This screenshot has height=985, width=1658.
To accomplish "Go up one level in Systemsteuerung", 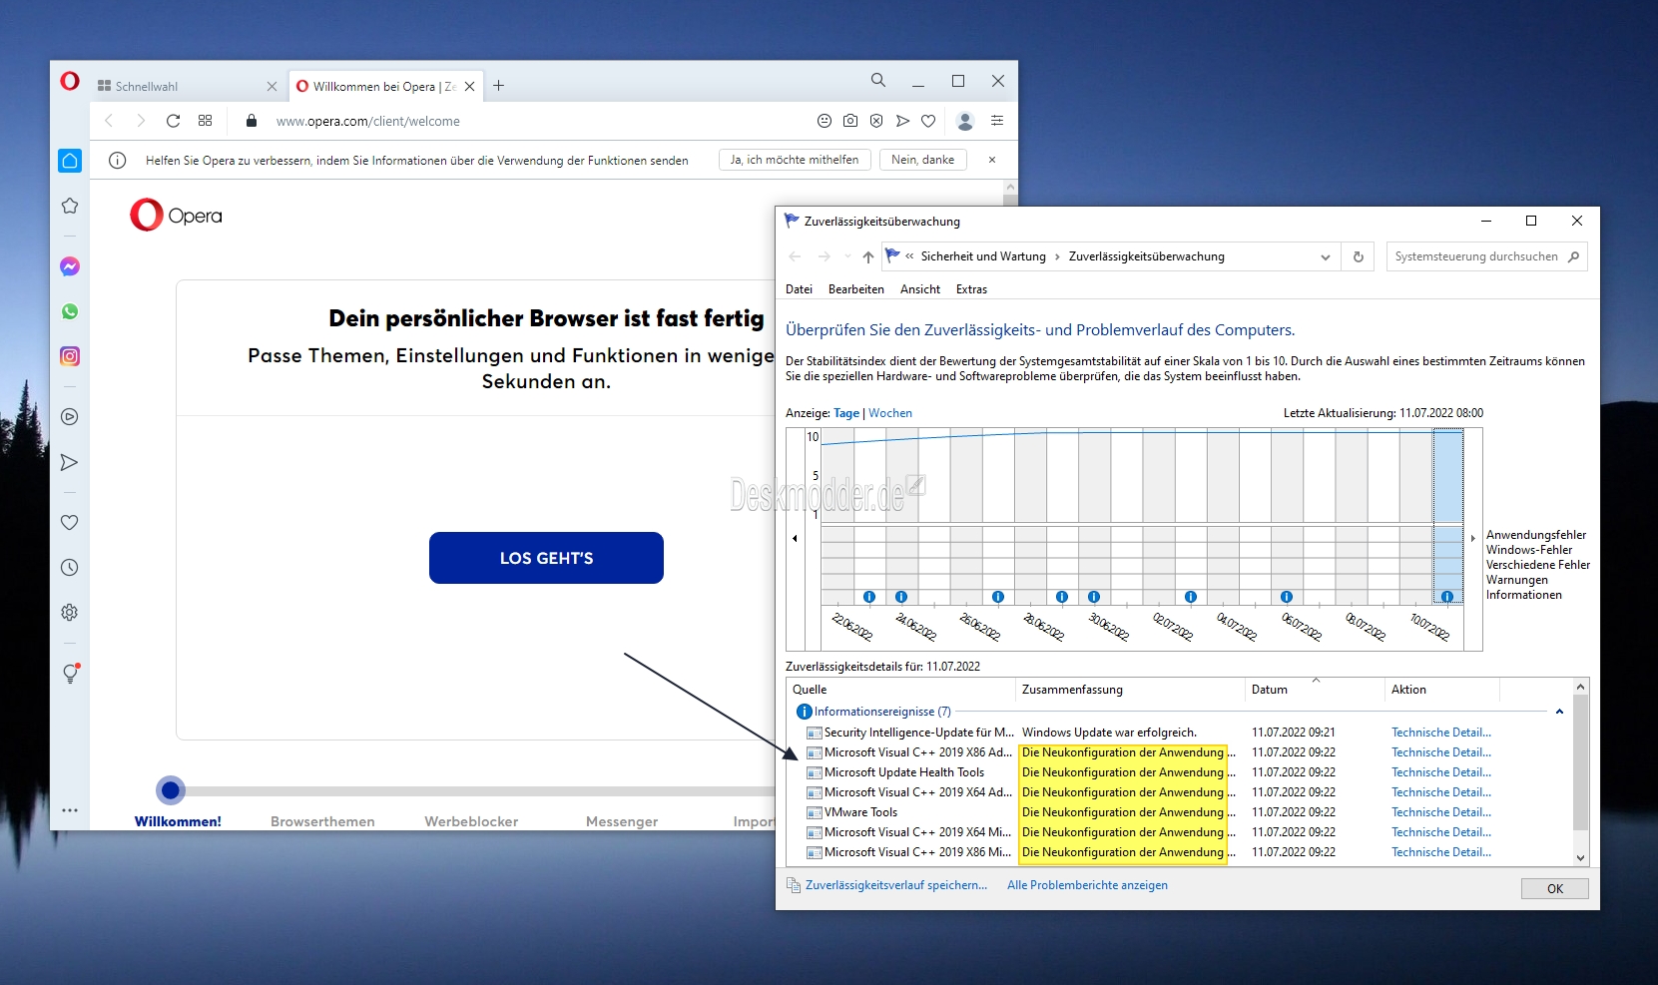I will tap(868, 256).
